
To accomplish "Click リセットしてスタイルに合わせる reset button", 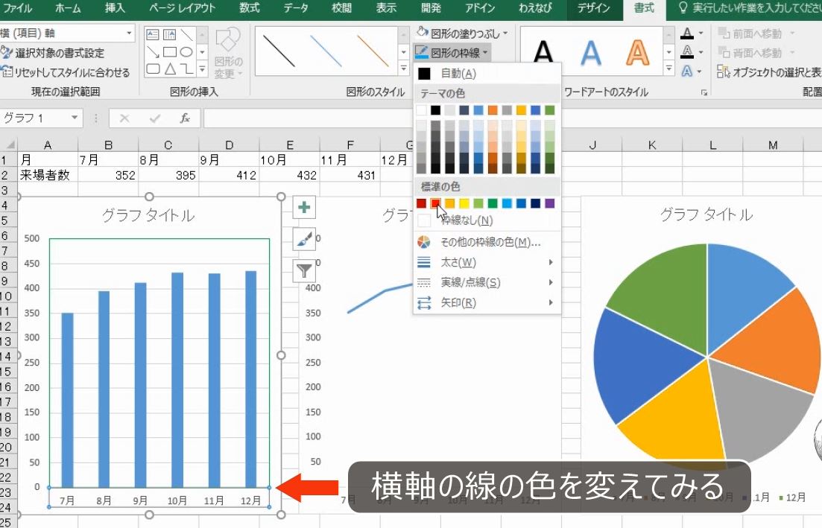I will coord(66,72).
